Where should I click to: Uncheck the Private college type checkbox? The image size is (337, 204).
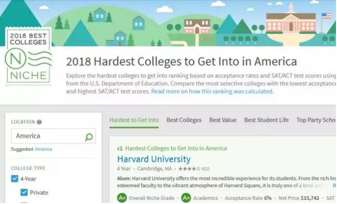click(24, 192)
